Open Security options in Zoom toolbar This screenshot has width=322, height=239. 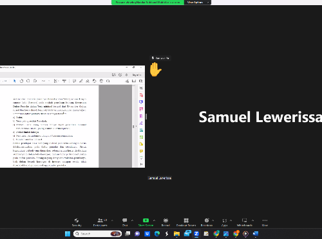pos(77,222)
